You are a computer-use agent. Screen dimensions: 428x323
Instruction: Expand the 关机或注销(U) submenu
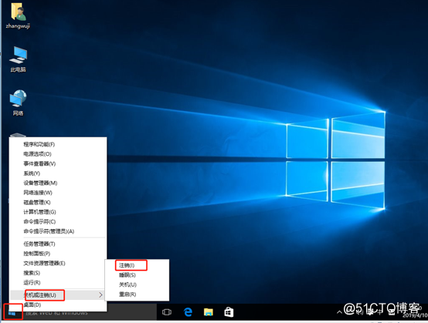(x=58, y=295)
